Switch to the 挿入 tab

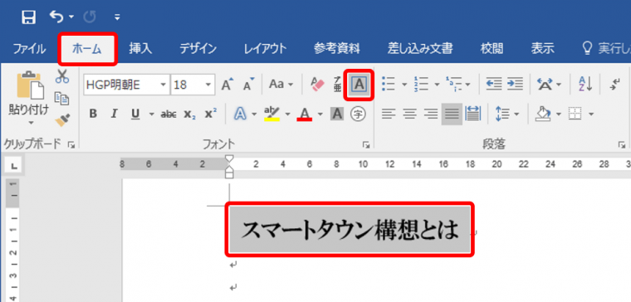pyautogui.click(x=140, y=49)
